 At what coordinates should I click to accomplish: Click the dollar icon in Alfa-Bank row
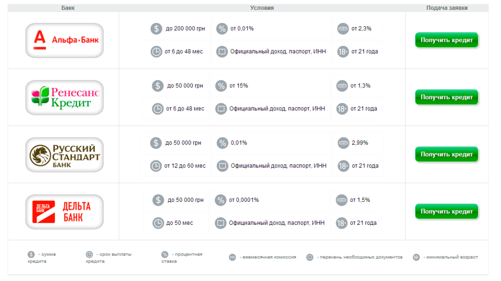(156, 29)
